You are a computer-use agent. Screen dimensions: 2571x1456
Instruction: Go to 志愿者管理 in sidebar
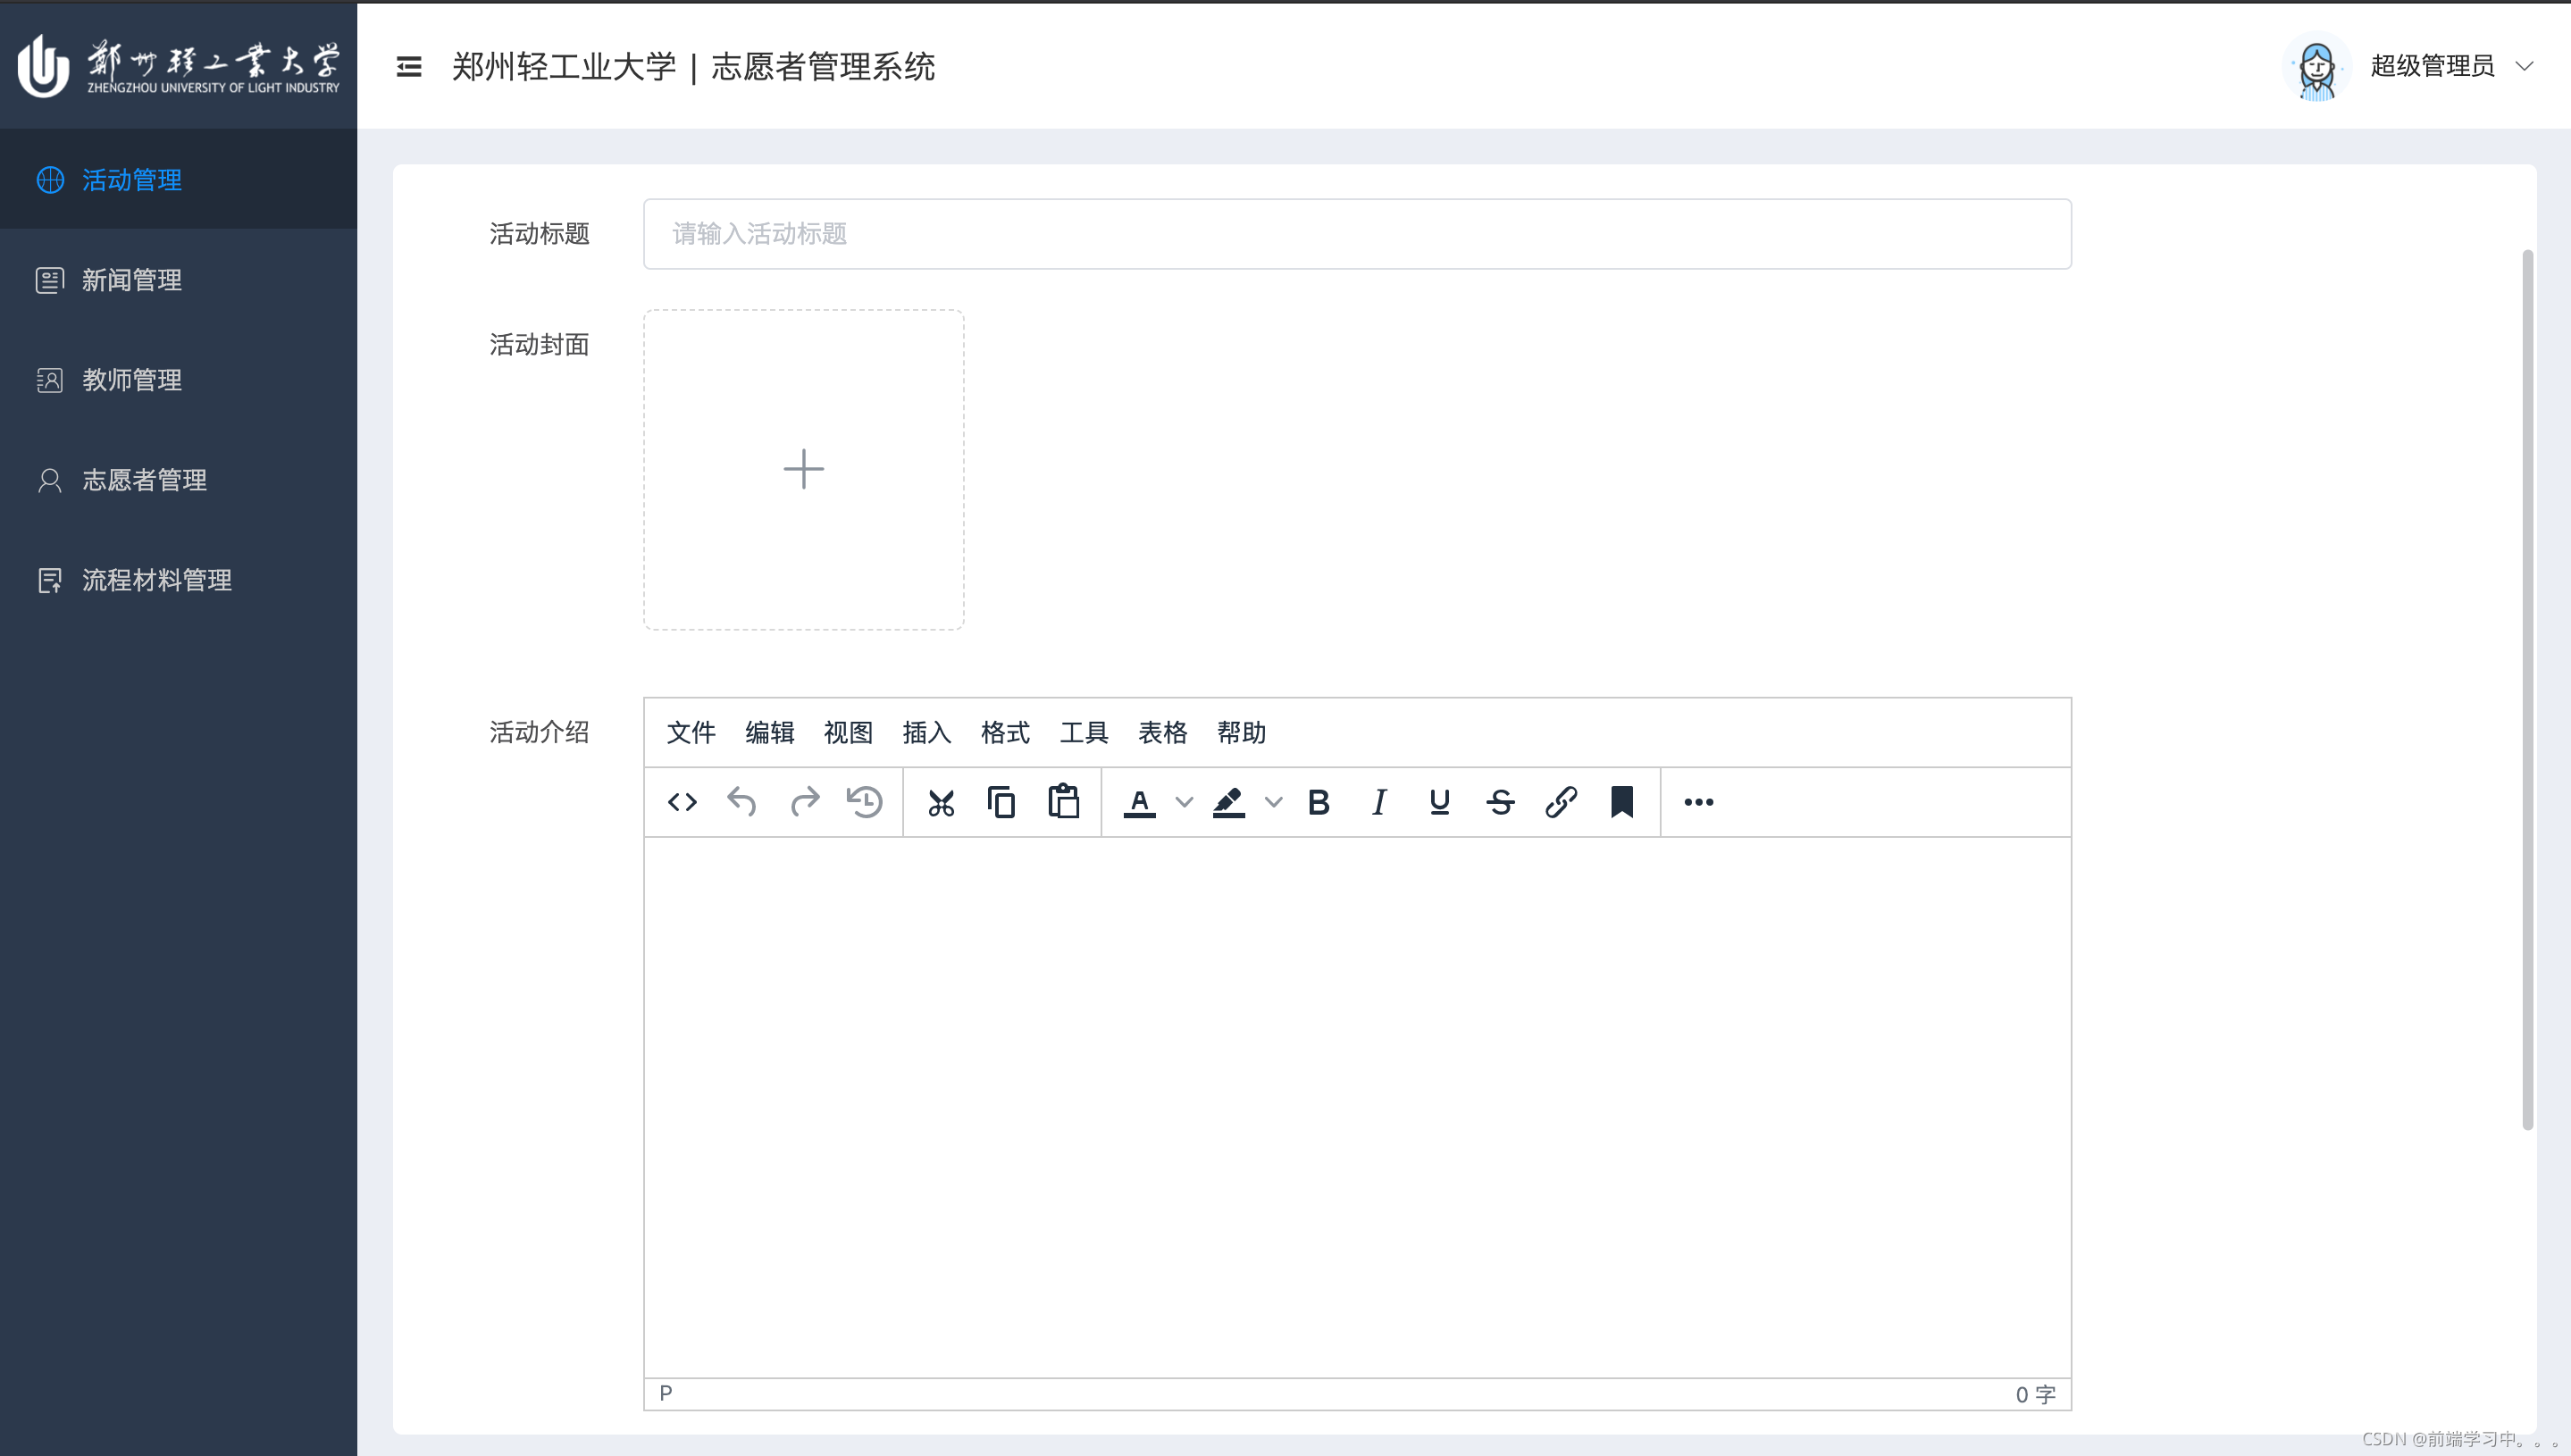tap(144, 480)
